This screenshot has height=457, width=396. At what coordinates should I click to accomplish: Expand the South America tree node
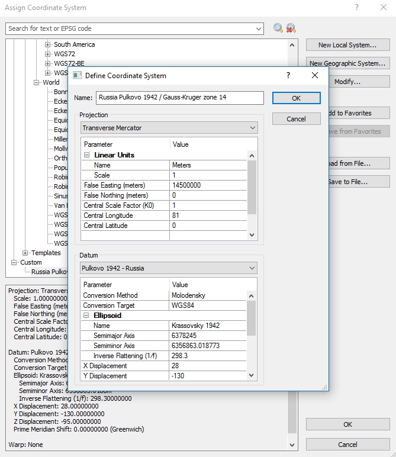pos(49,44)
